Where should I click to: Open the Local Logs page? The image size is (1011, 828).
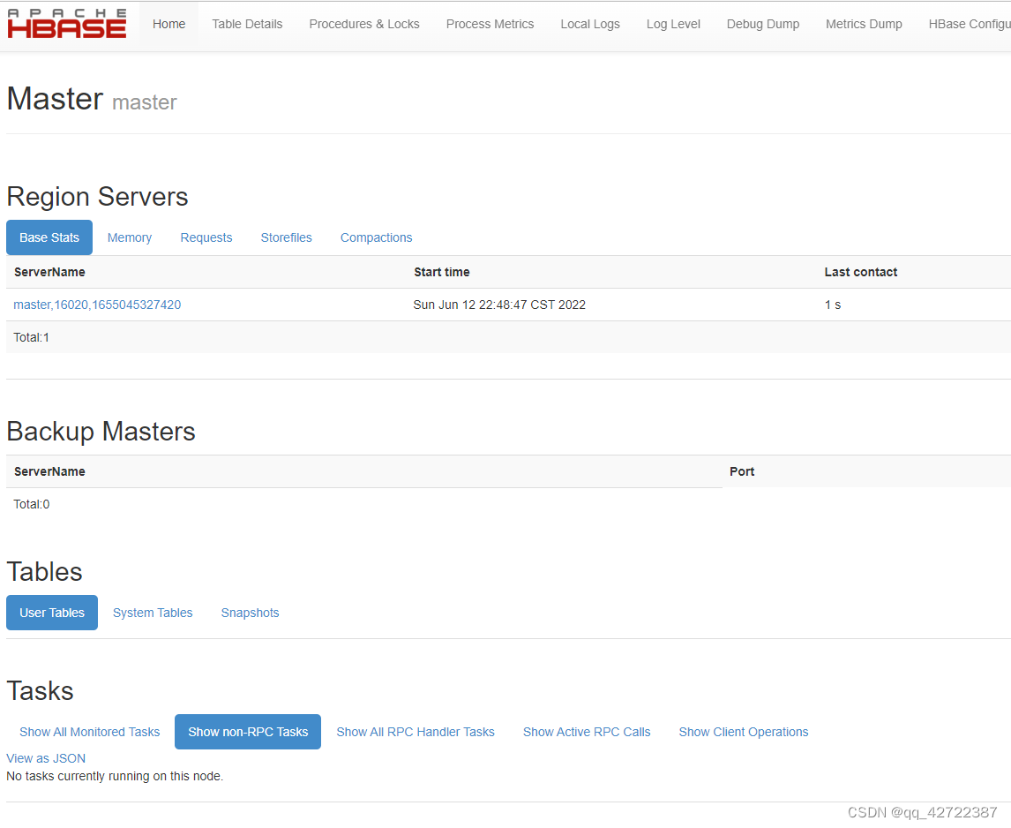[x=589, y=24]
